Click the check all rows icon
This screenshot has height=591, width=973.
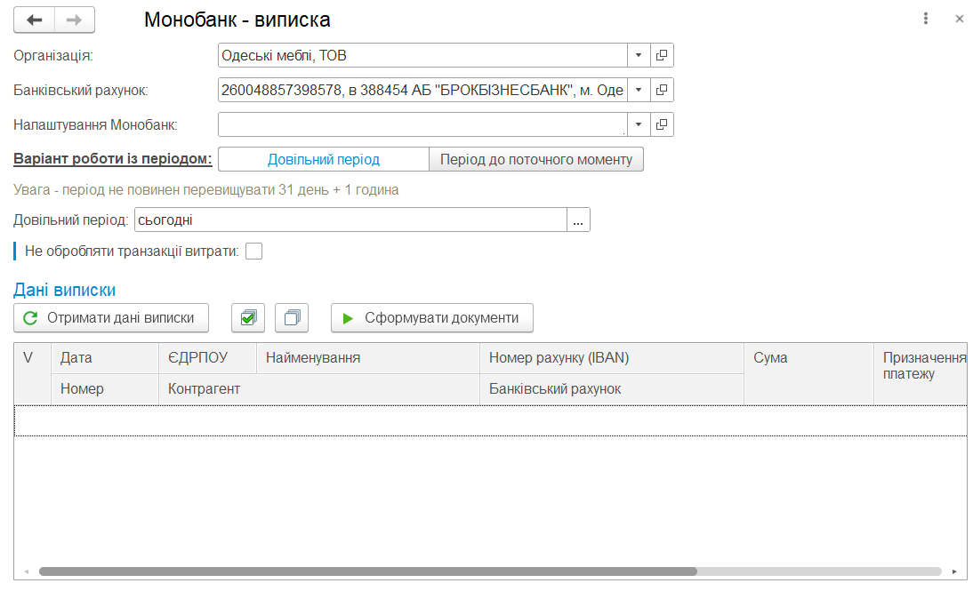(x=248, y=318)
